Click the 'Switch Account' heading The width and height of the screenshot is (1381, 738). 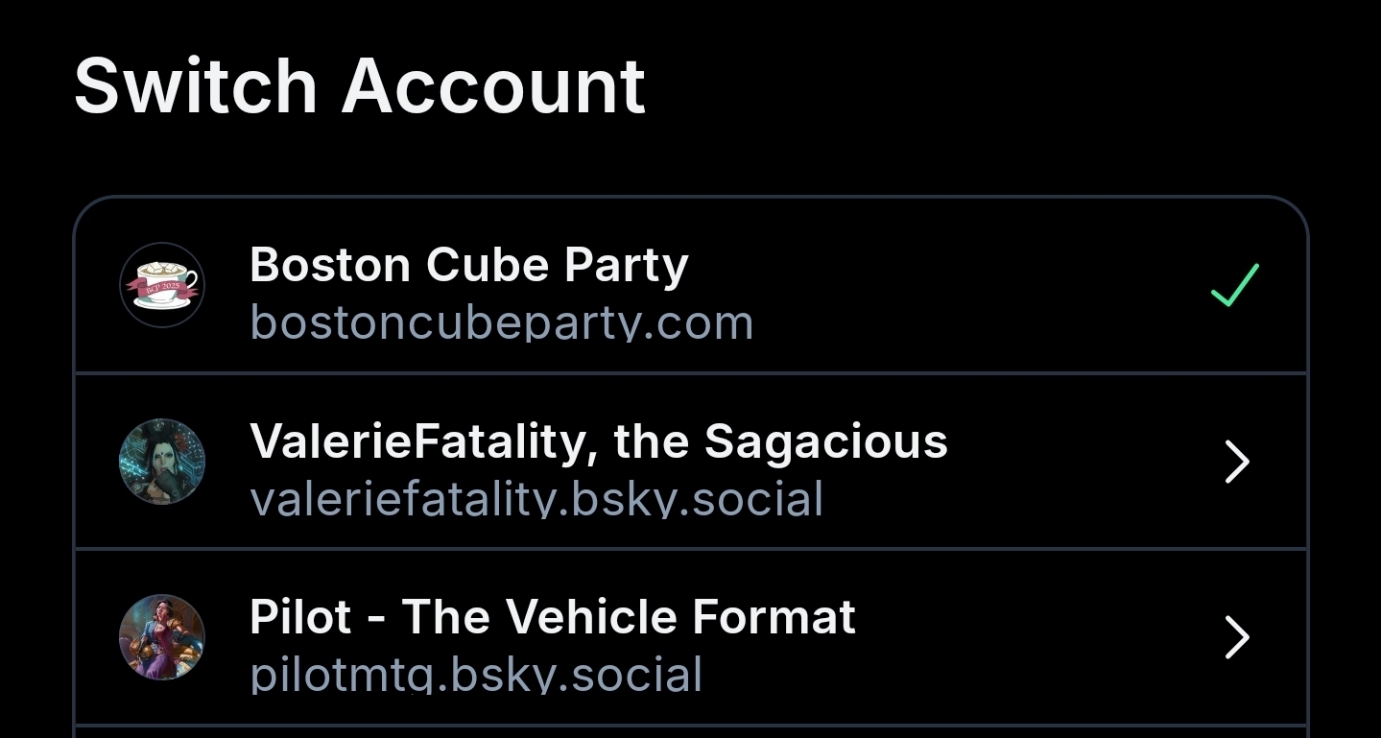[359, 86]
